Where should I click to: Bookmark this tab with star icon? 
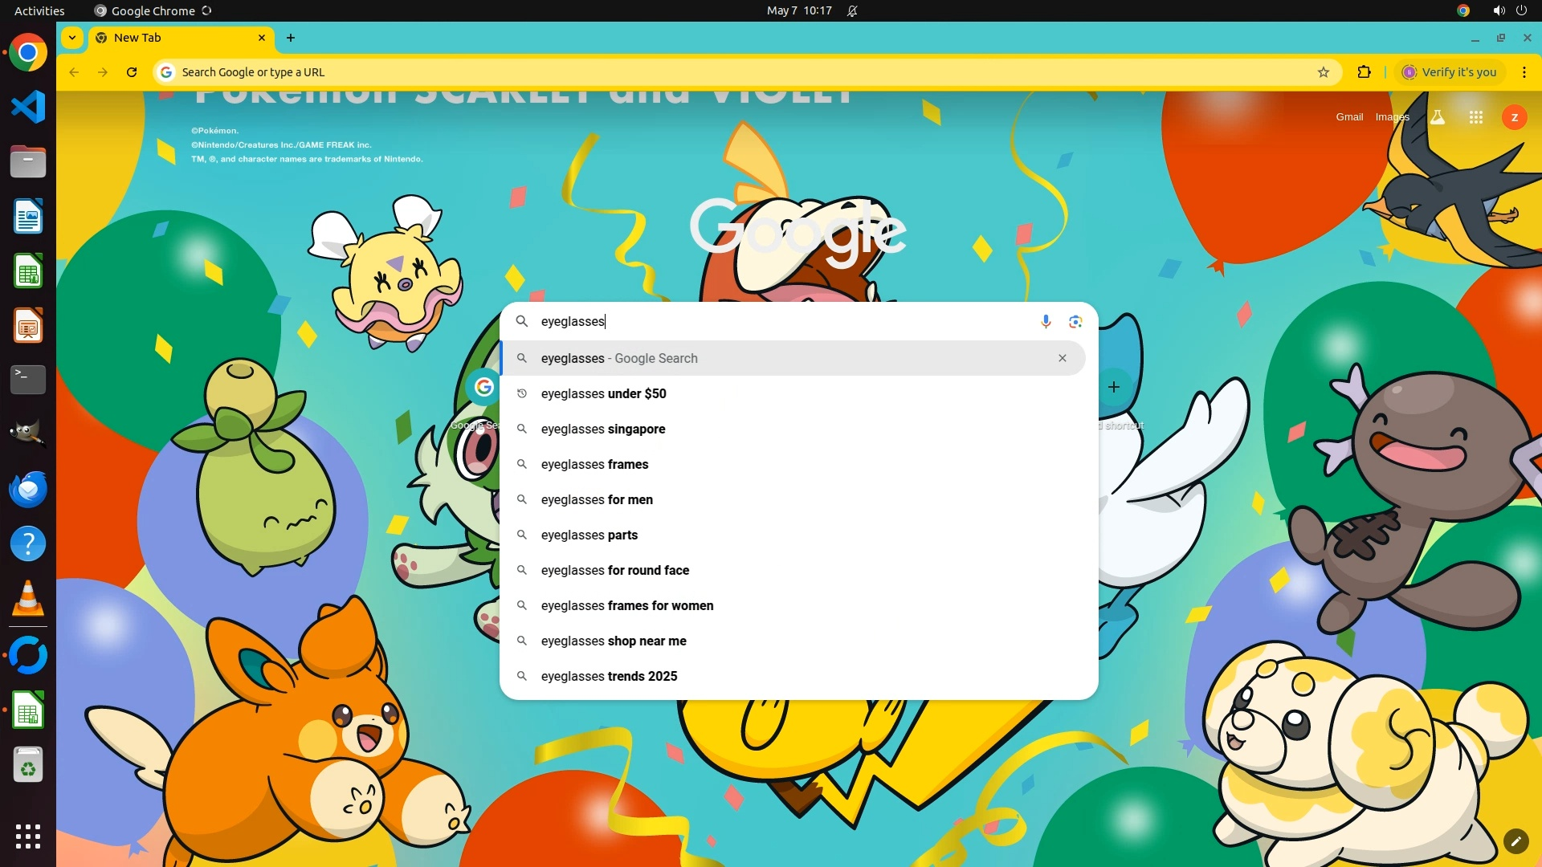coord(1324,72)
